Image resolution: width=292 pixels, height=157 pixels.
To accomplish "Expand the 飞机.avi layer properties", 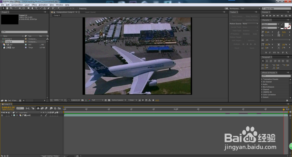I will [12, 115].
